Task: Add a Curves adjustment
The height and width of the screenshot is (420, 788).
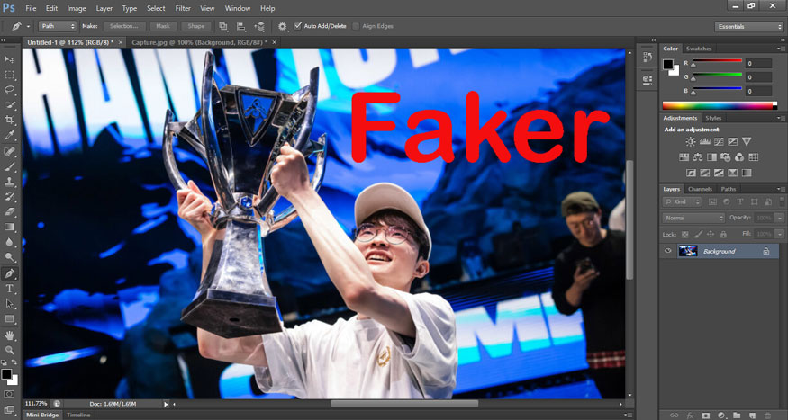Action: [x=719, y=142]
